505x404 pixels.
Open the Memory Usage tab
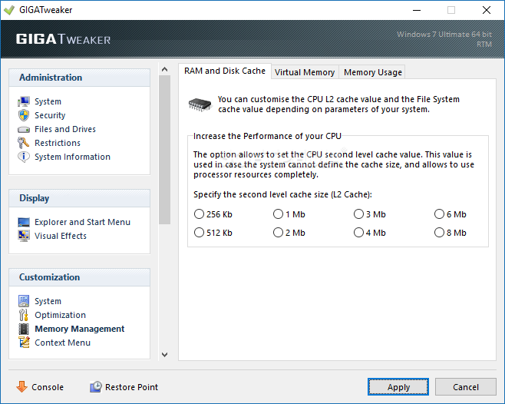(x=373, y=72)
